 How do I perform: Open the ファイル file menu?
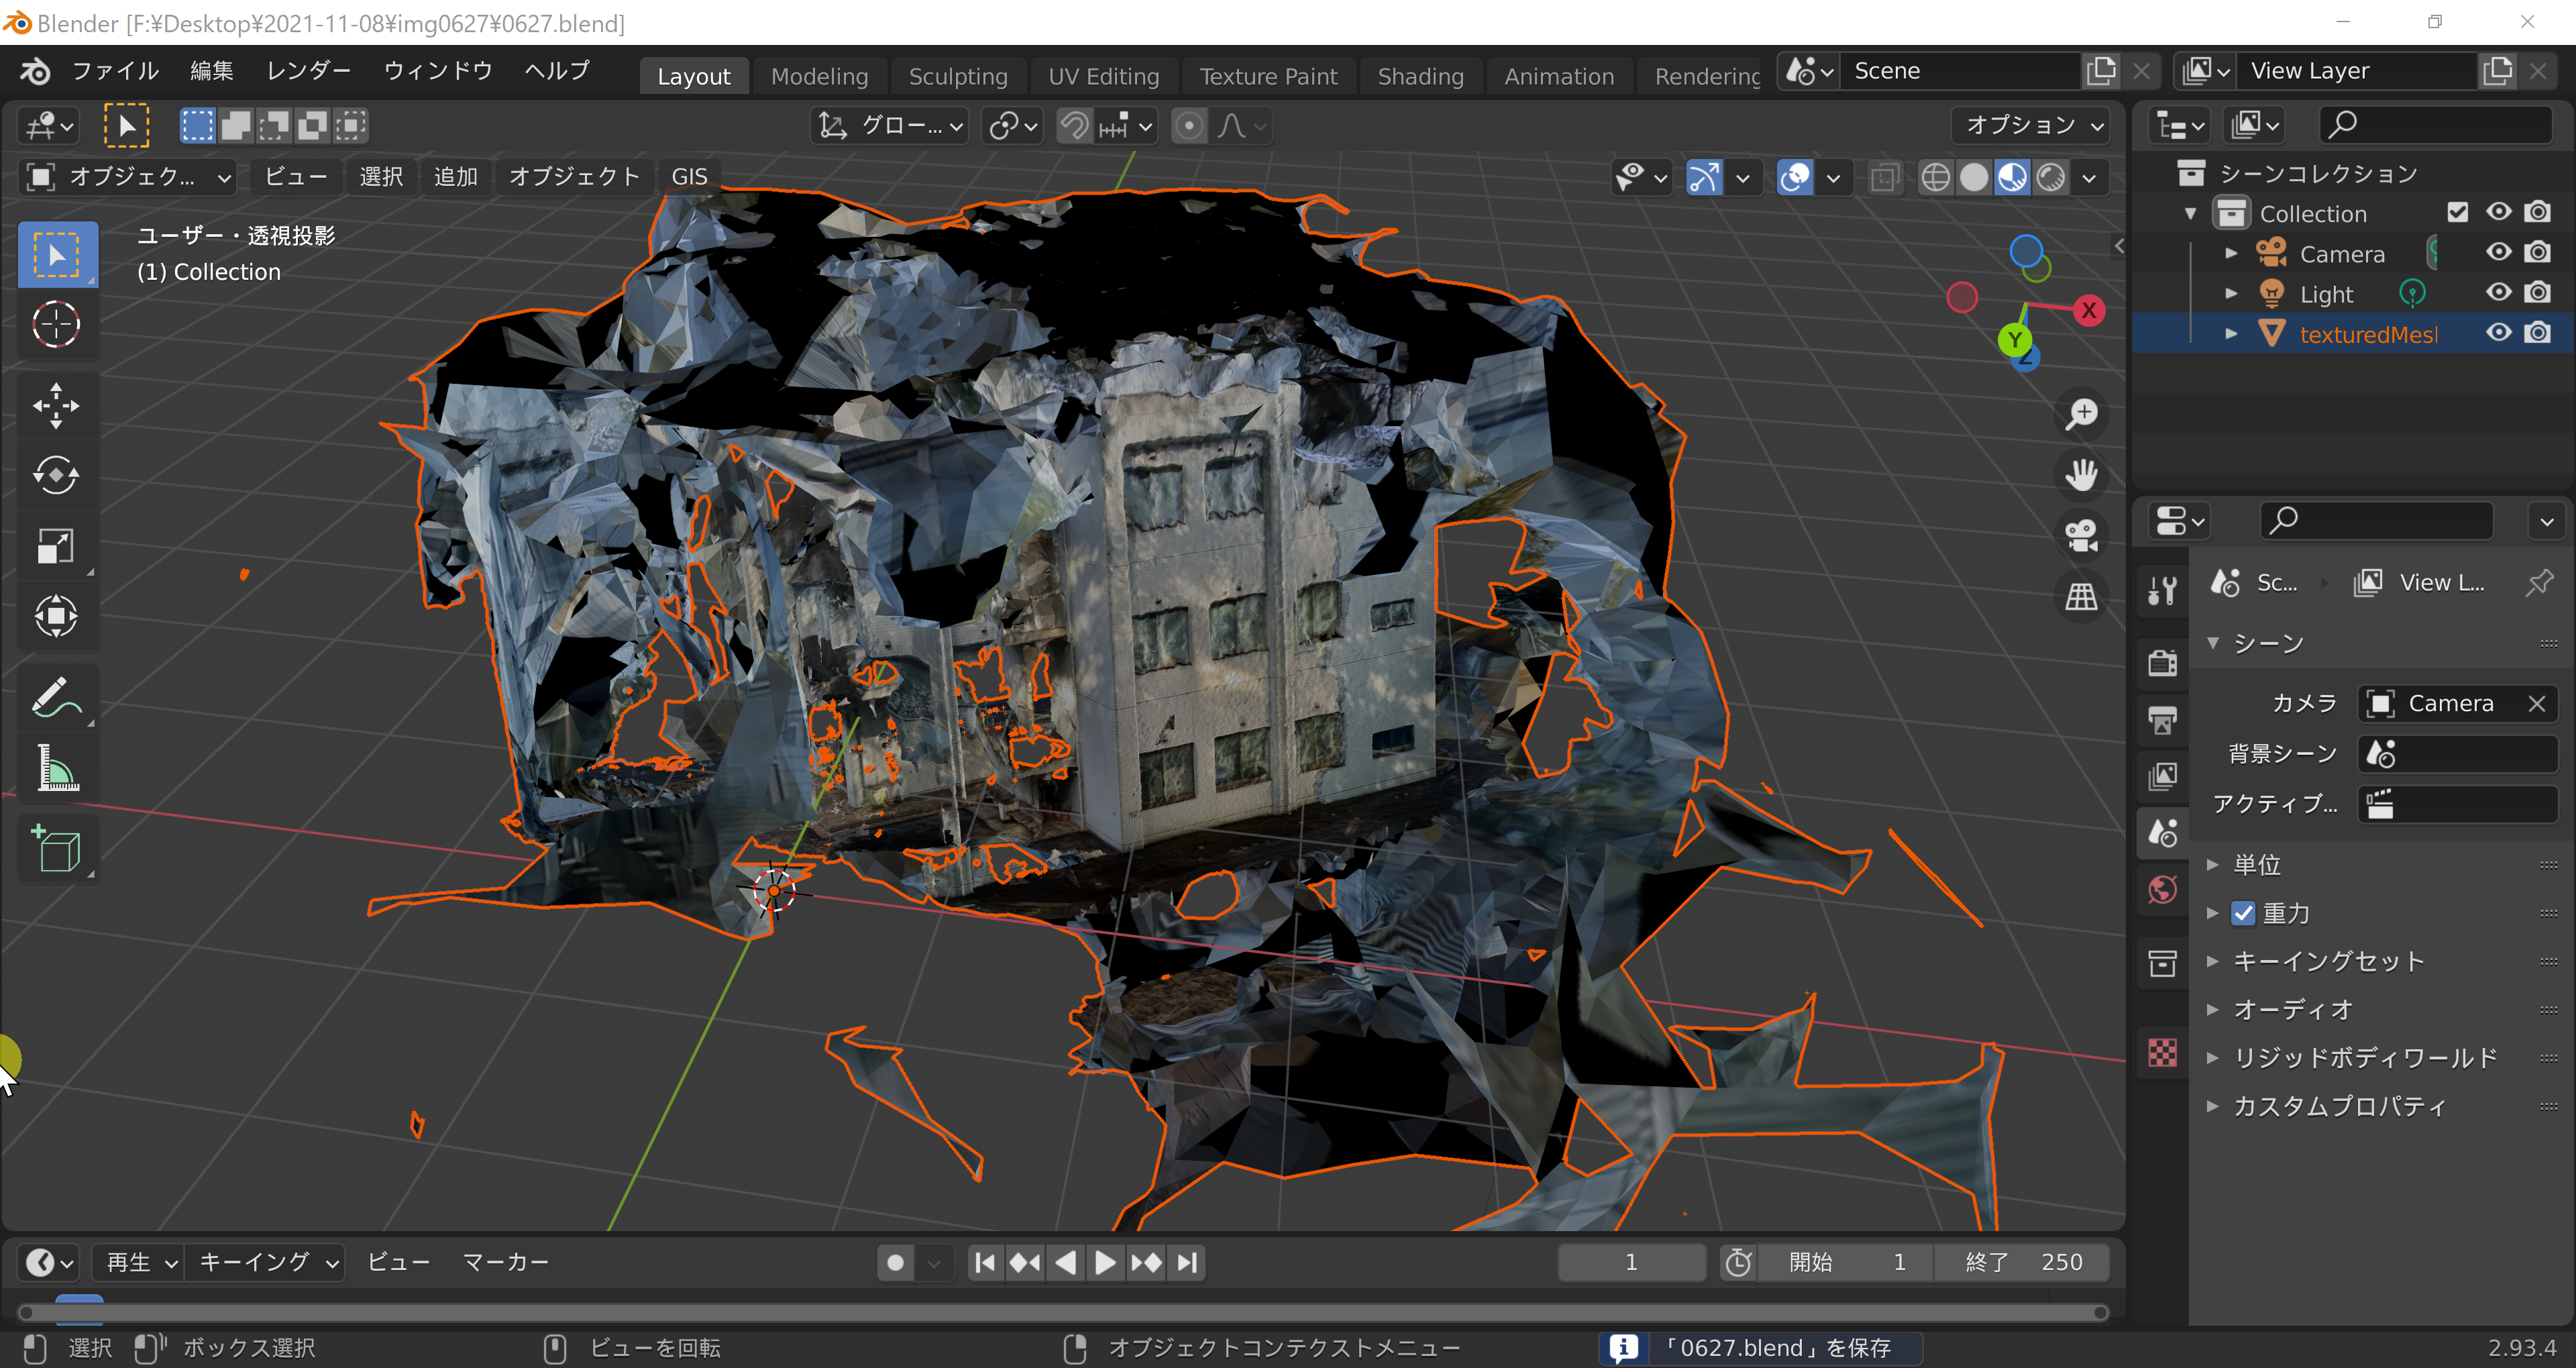coord(115,71)
